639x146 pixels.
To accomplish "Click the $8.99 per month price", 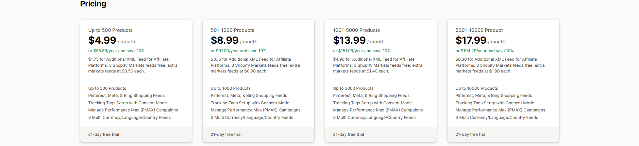I will [225, 40].
